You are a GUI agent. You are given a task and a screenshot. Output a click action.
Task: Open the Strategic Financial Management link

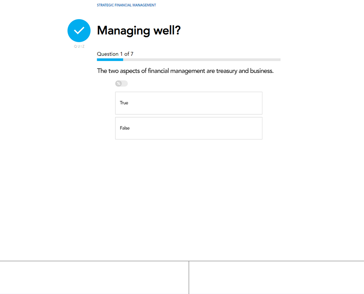click(x=126, y=5)
